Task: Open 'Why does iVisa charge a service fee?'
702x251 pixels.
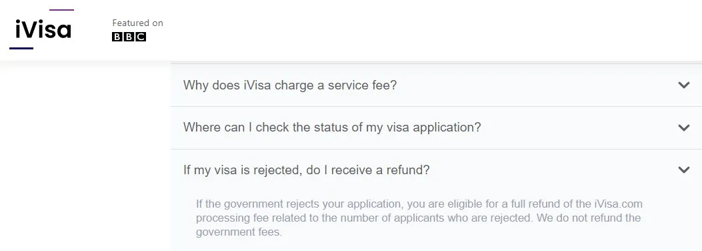Action: click(x=289, y=85)
